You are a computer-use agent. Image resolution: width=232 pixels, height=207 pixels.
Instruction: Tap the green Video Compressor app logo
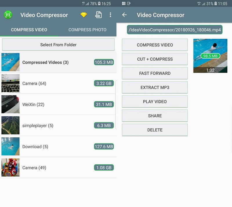[x=8, y=15]
